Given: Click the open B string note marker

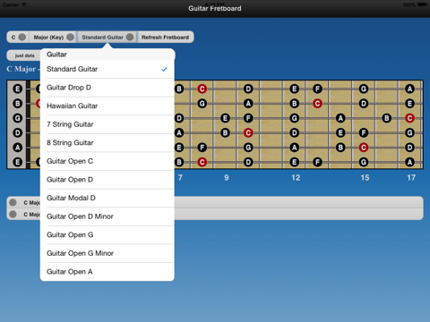Looking at the screenshot, I should (x=18, y=104).
